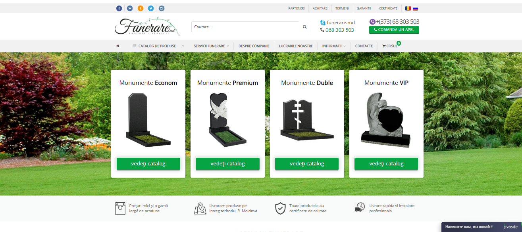Open the Despre companie menu item

click(x=254, y=46)
